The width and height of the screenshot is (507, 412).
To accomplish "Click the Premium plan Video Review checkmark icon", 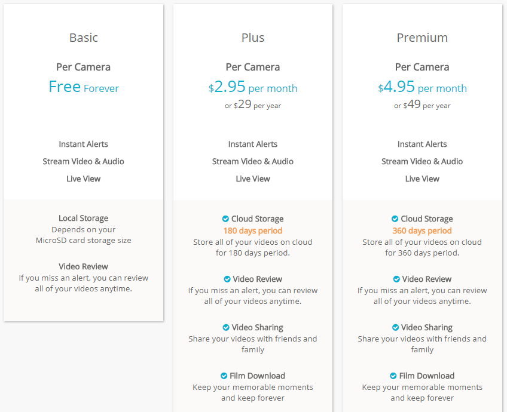I will tap(396, 279).
